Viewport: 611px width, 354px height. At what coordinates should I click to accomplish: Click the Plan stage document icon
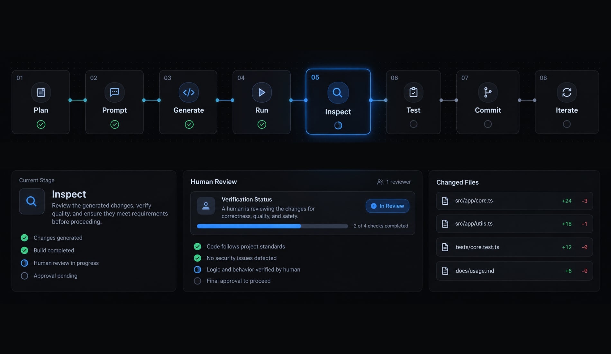tap(41, 92)
